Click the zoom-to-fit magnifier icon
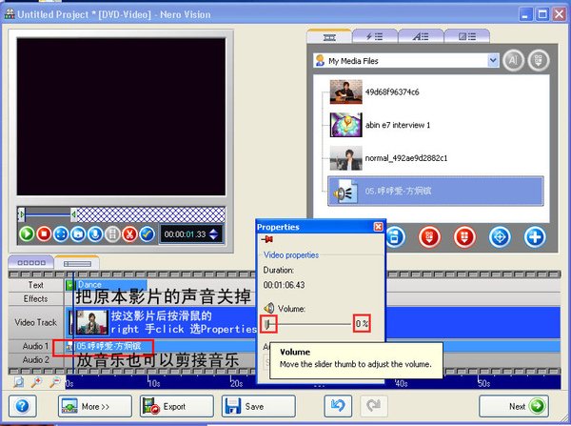The image size is (571, 426). pyautogui.click(x=19, y=382)
